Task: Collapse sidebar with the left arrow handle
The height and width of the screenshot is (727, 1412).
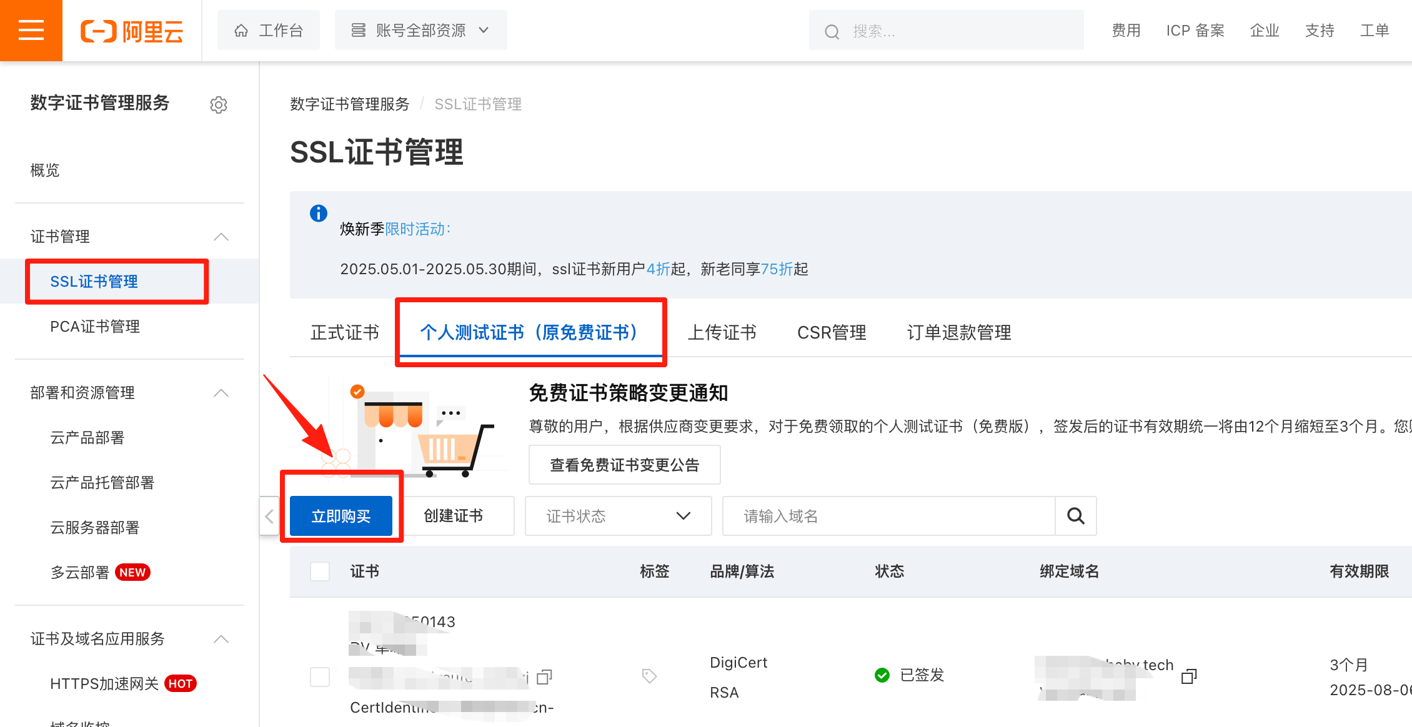Action: pyautogui.click(x=269, y=516)
